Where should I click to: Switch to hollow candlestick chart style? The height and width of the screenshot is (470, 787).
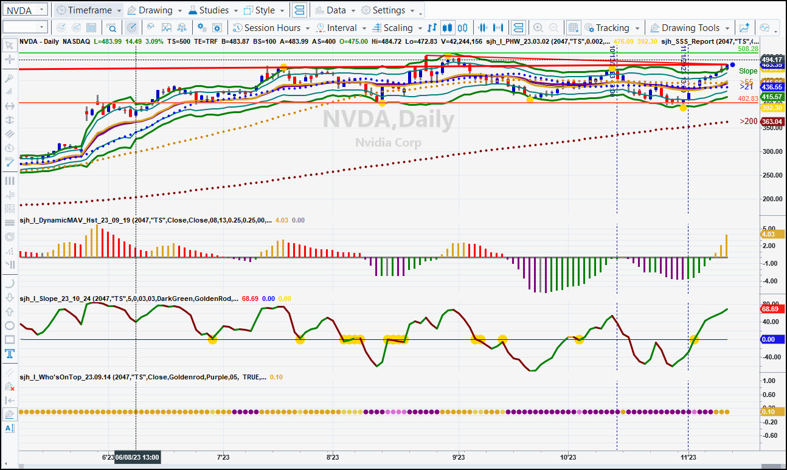(463, 28)
